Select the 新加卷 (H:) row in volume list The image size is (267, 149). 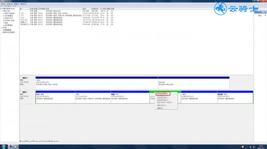click(66, 24)
